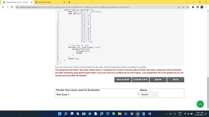Image resolution: width=209 pixels, height=117 pixels.
Task: Expand the tab search dropdown
Action: pos(187,2)
